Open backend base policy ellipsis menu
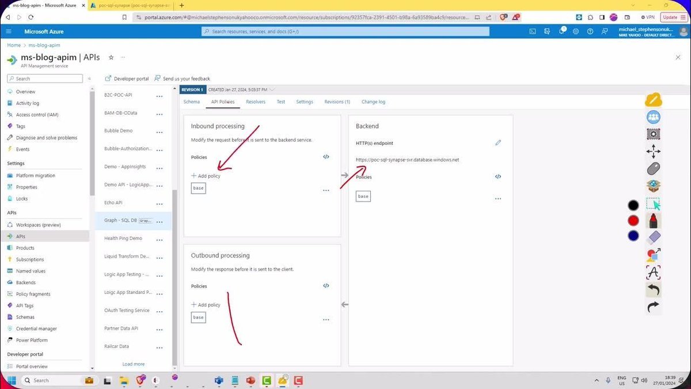Viewport: 691px width, 389px height. (x=498, y=198)
